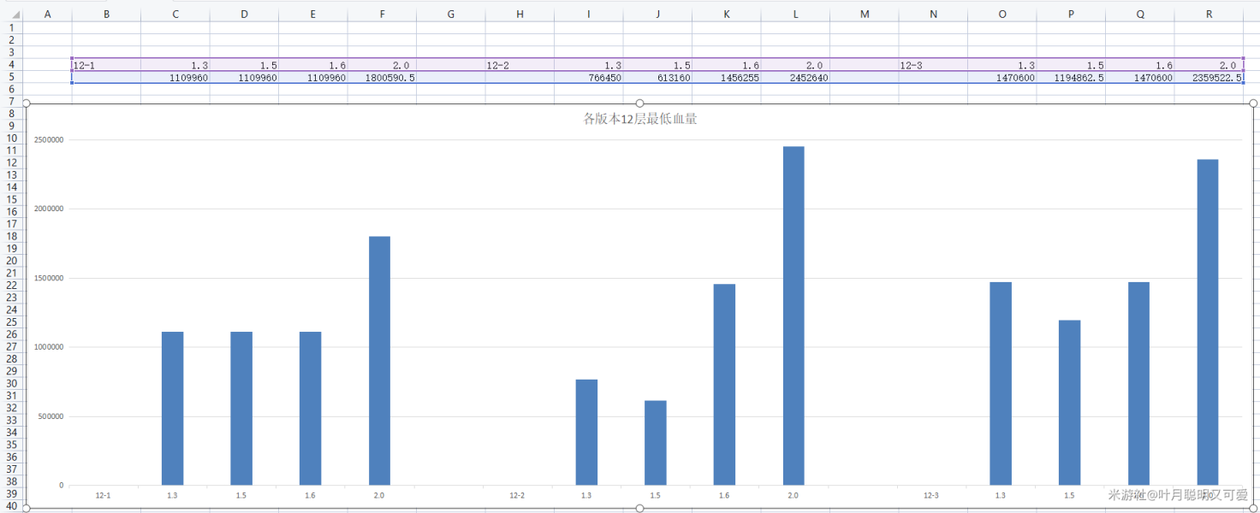Click the chart title 各版本12层最低血量
Viewport: 1260px width, 513px height.
coord(639,119)
